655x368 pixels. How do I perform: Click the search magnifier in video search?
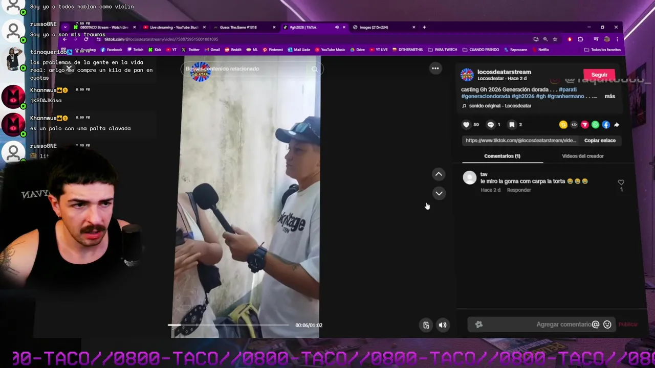(x=315, y=69)
